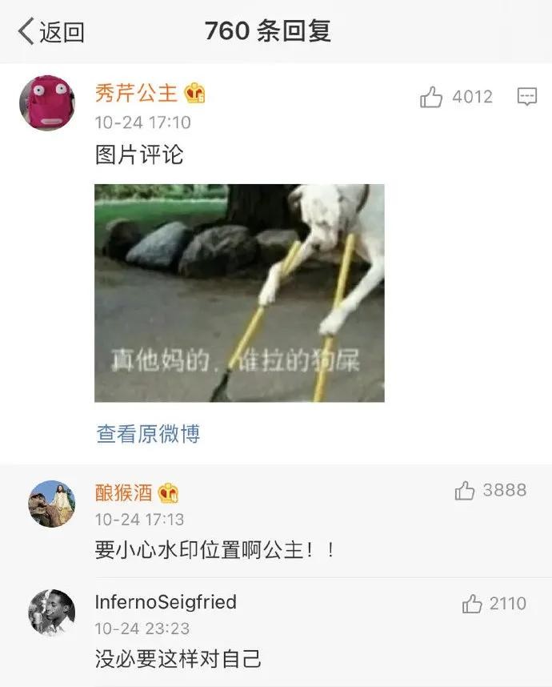View the dog meme image
The image size is (552, 687).
(x=239, y=293)
